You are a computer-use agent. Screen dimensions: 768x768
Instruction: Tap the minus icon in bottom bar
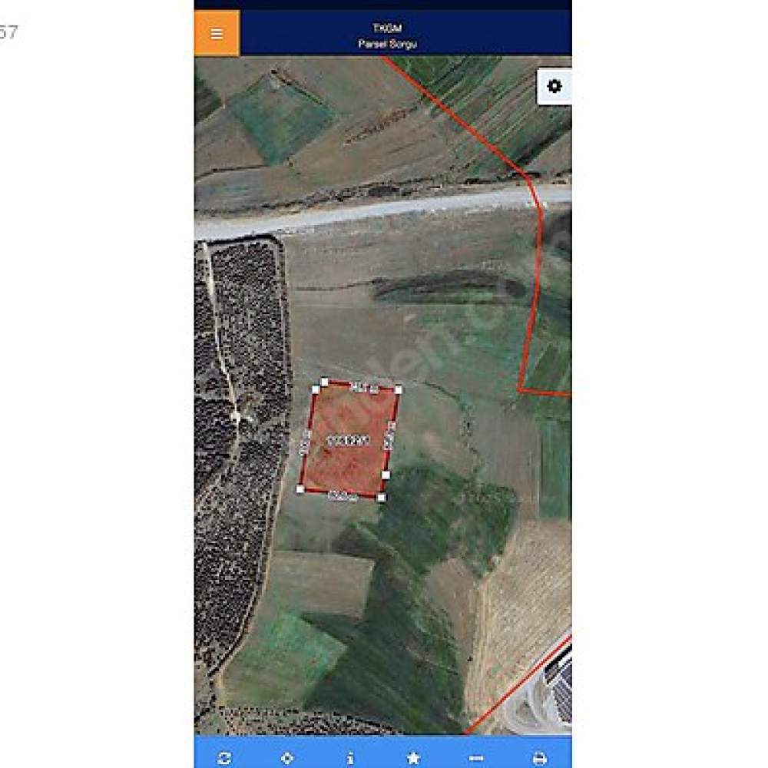(477, 758)
